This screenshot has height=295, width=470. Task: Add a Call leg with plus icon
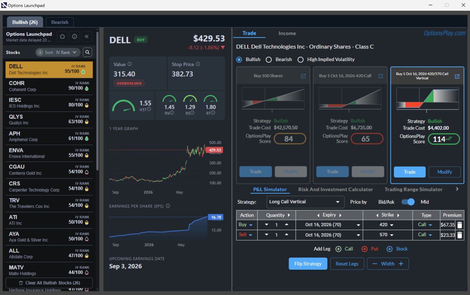(x=338, y=249)
